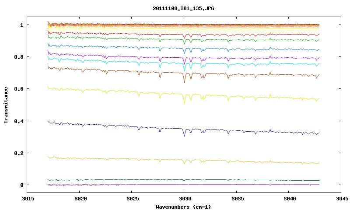This screenshot has width=350, height=210.
Task: Click the x-axis tick label 3015
Action: pos(28,199)
